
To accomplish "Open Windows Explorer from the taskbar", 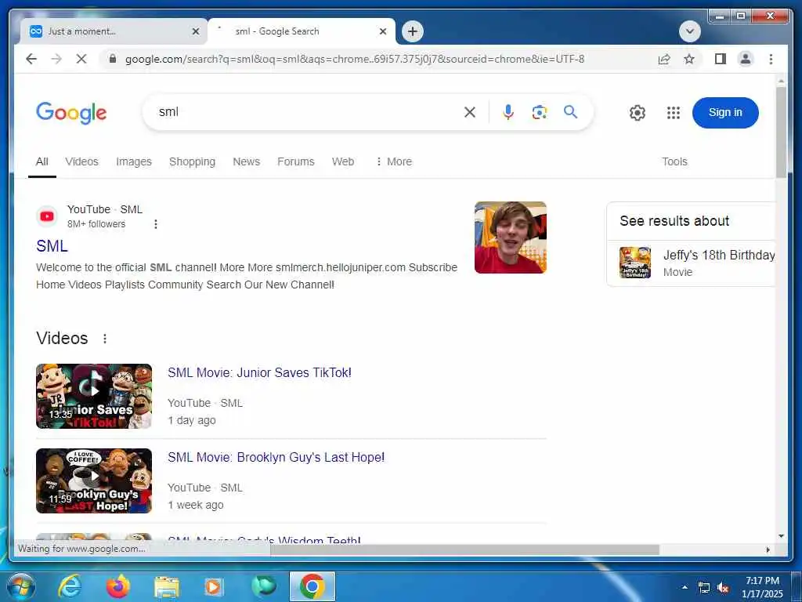I will click(x=167, y=588).
